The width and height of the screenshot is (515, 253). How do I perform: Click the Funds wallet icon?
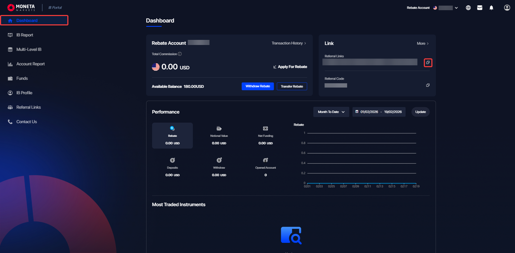coord(10,78)
